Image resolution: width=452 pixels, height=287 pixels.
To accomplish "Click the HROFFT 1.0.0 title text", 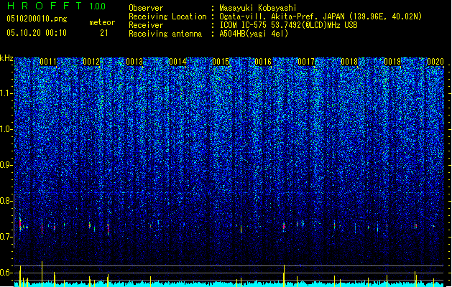I will point(57,6).
